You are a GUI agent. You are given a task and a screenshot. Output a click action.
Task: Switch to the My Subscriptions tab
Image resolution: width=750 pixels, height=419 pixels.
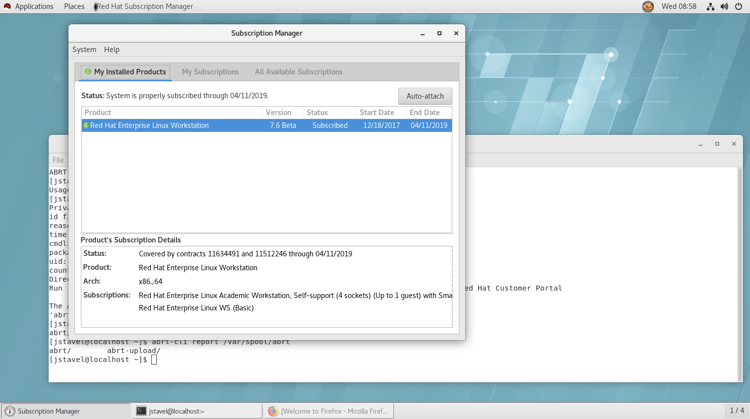[210, 72]
